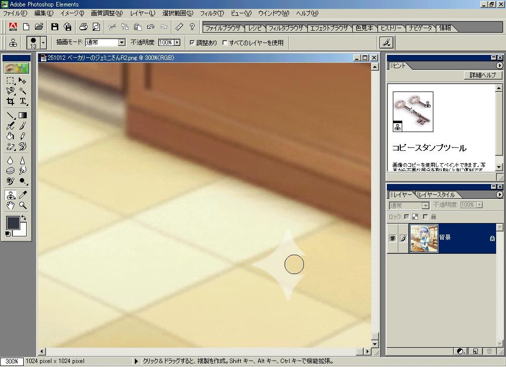
Task: Click the 詳細ヘルプ button
Action: [x=483, y=75]
